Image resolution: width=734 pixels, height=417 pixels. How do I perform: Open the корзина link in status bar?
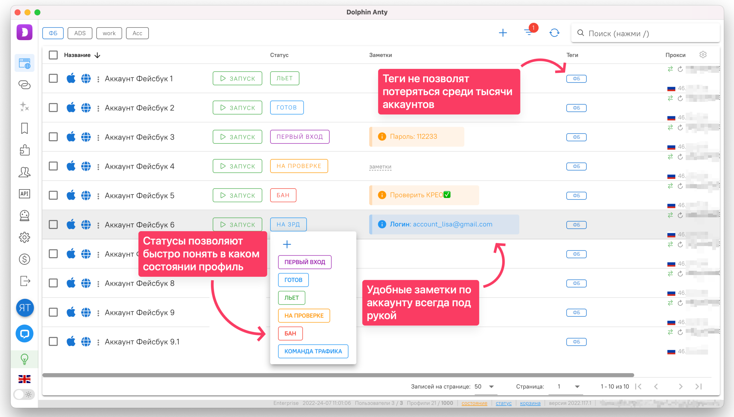(530, 403)
